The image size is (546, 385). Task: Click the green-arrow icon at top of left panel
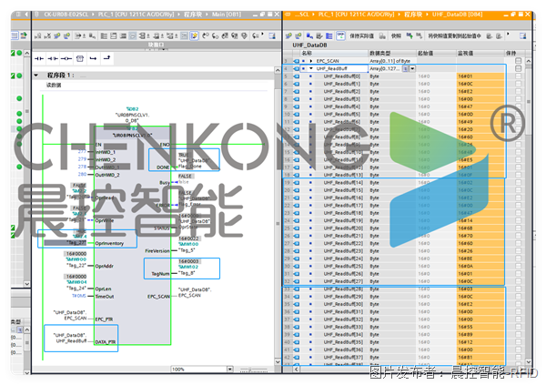click(24, 35)
